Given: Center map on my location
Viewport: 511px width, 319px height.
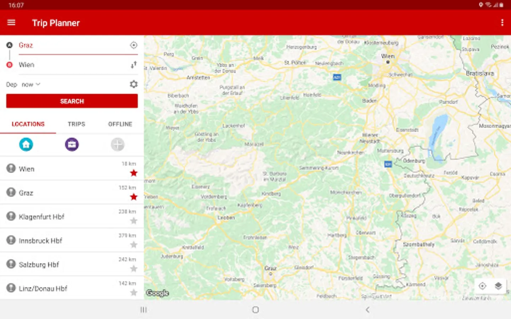Looking at the screenshot, I should tap(482, 286).
